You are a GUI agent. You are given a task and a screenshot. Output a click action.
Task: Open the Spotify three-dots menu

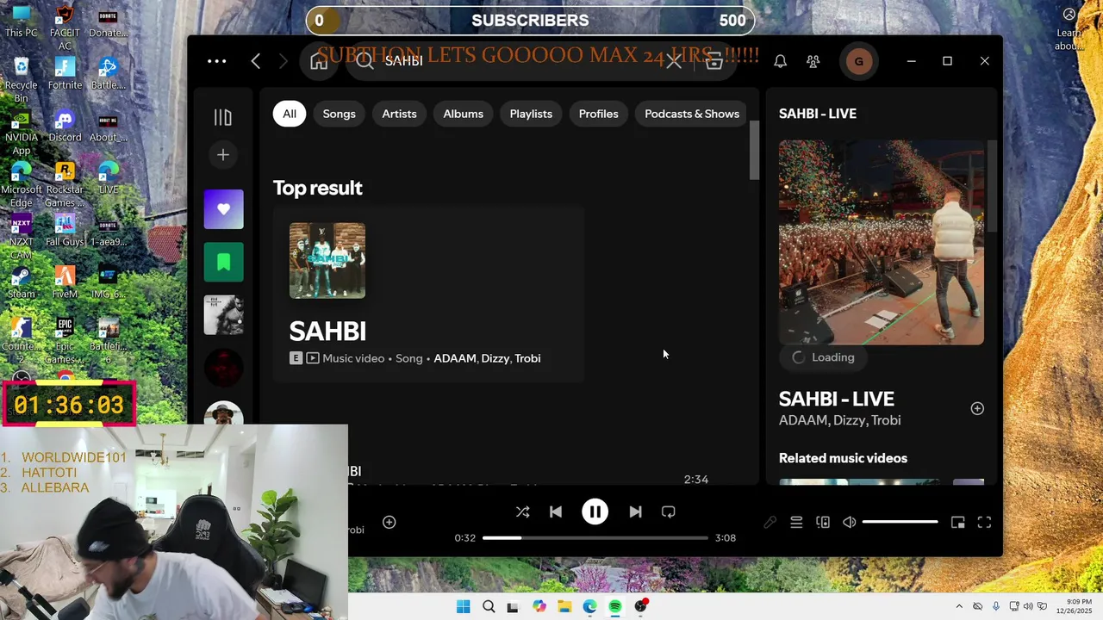pos(216,61)
